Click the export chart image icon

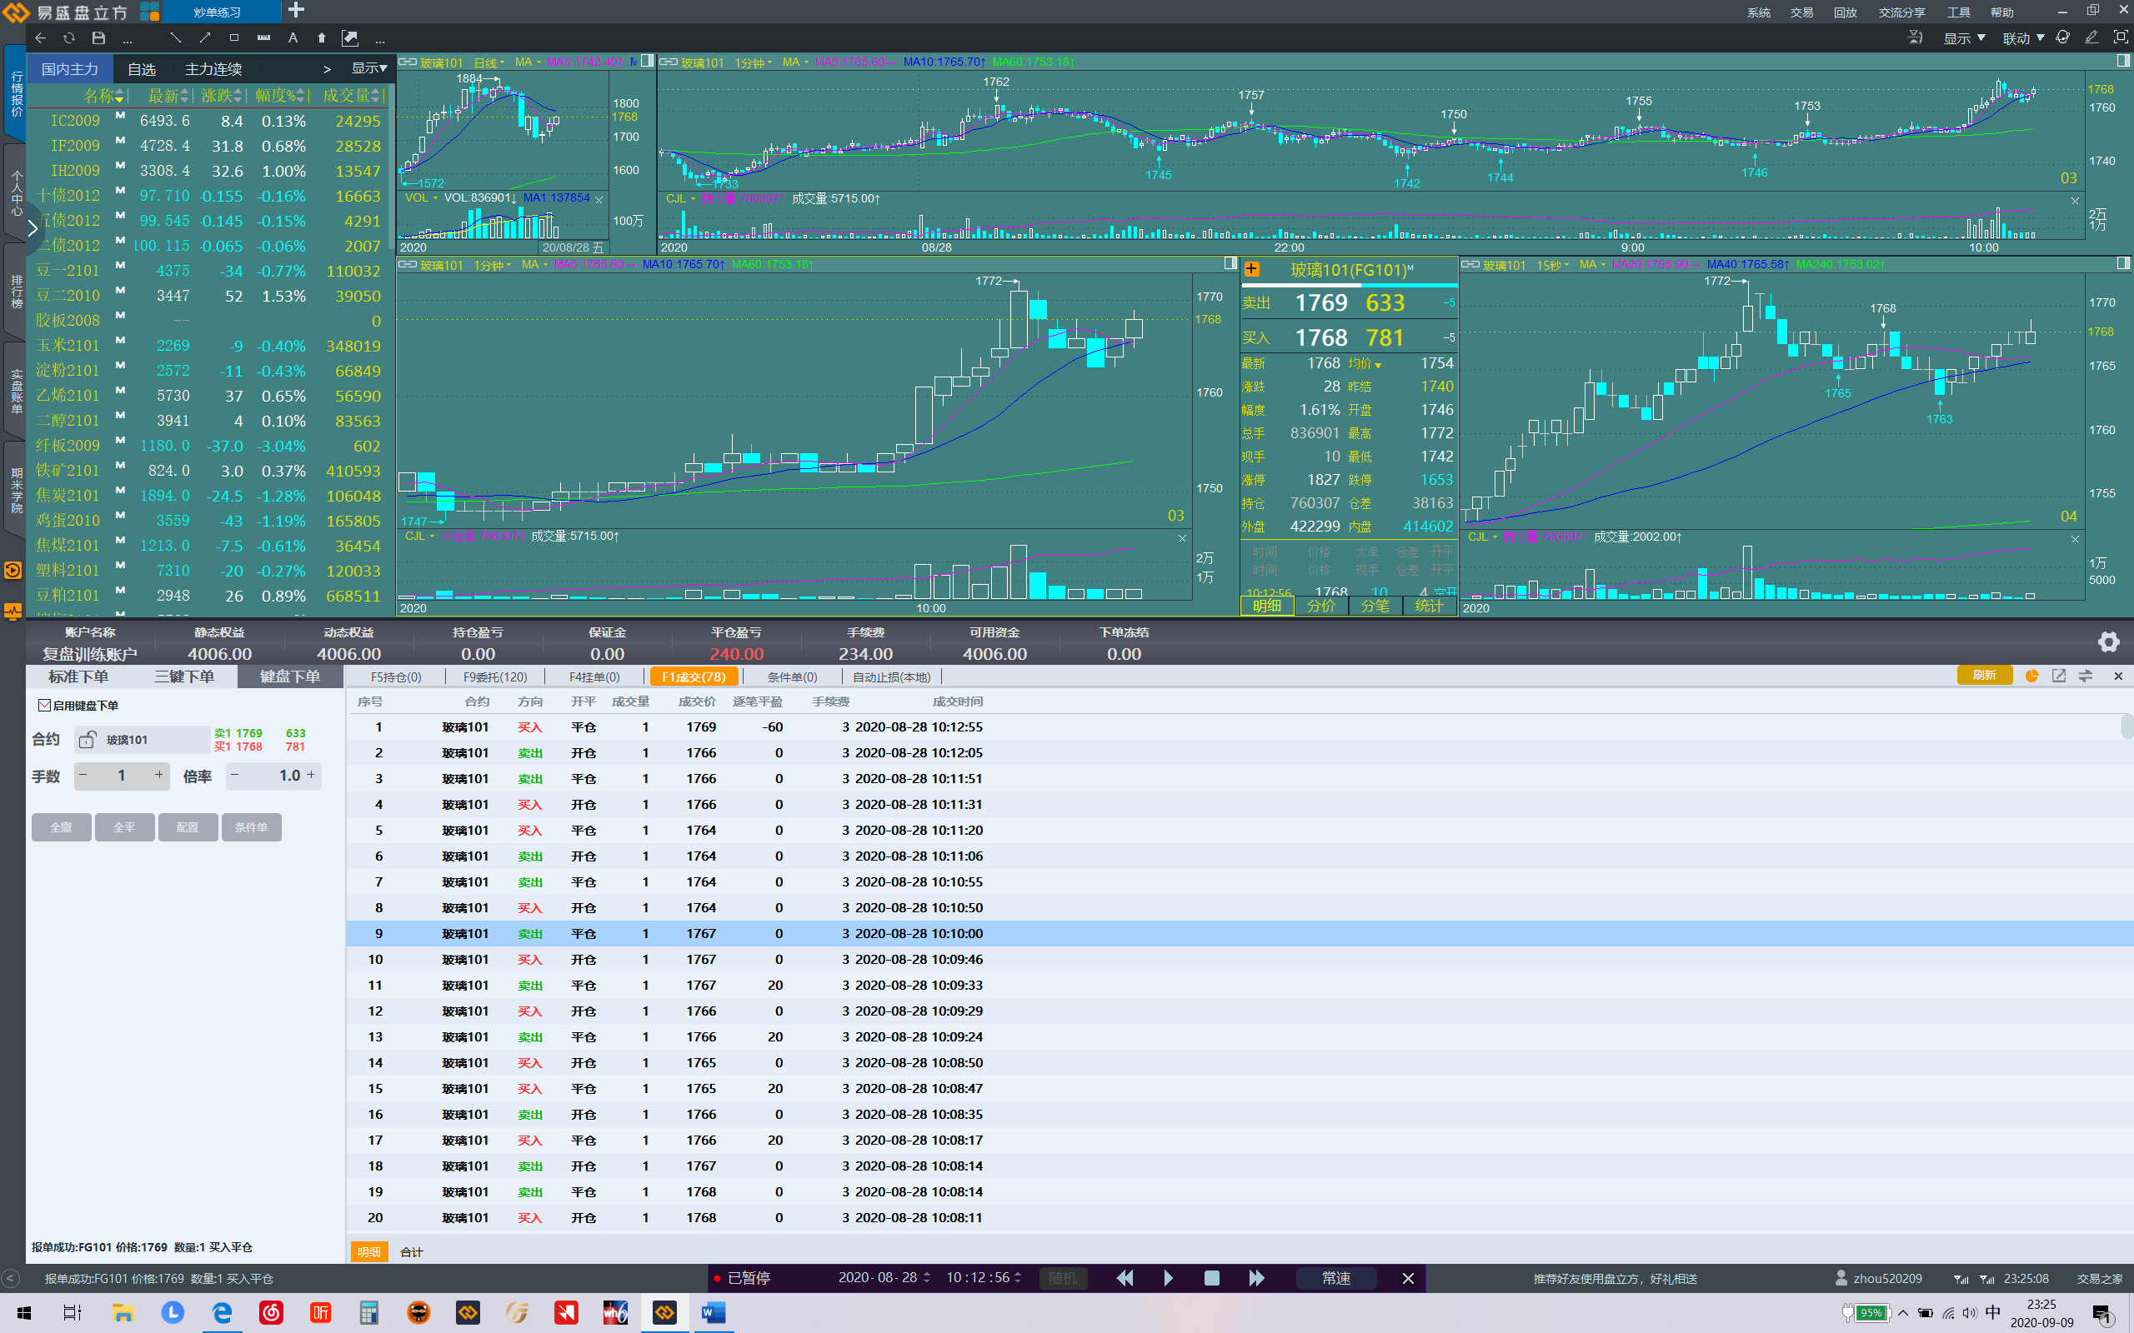click(x=350, y=38)
